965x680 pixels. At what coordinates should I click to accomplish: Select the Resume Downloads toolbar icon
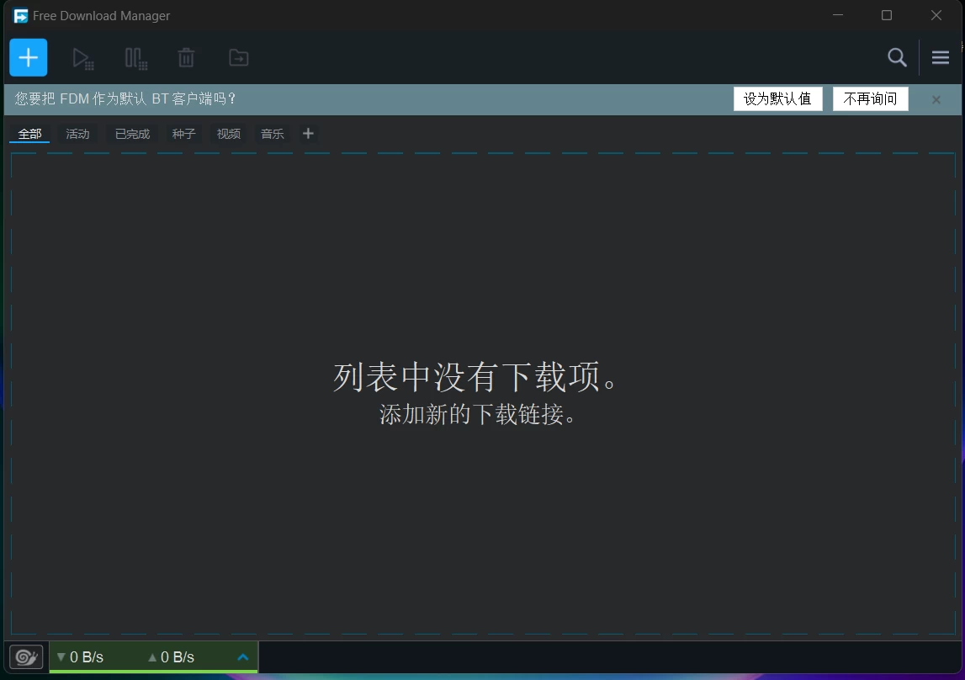coord(82,57)
